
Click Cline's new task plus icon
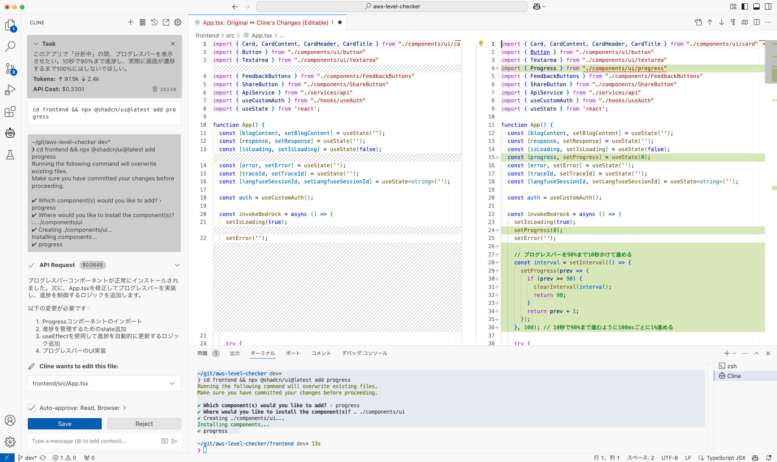130,22
